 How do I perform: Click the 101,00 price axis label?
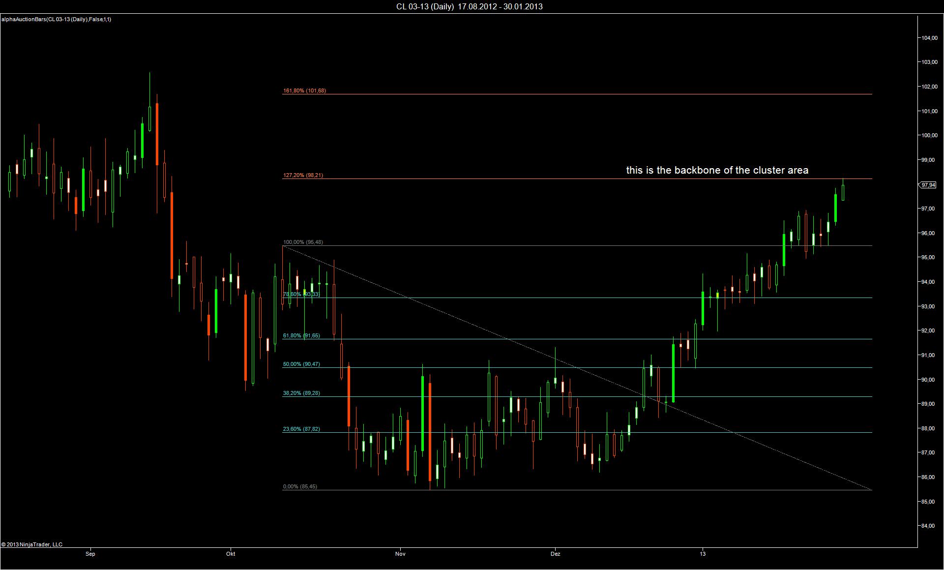[929, 111]
